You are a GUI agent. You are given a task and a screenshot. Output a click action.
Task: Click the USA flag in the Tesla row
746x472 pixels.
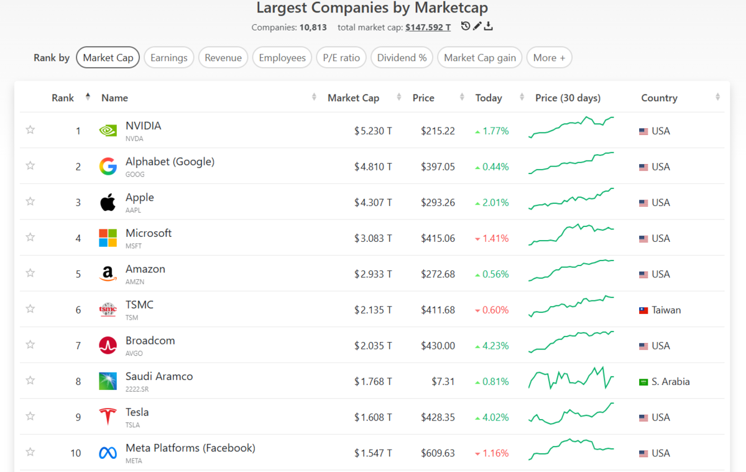(x=643, y=418)
